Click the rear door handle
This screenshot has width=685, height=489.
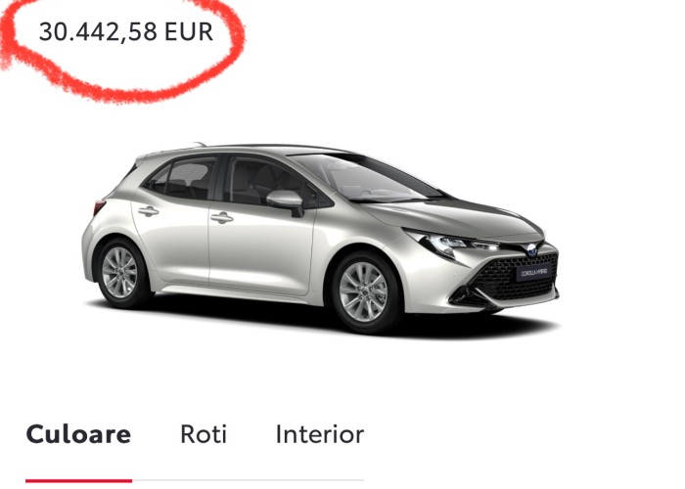pos(148,211)
